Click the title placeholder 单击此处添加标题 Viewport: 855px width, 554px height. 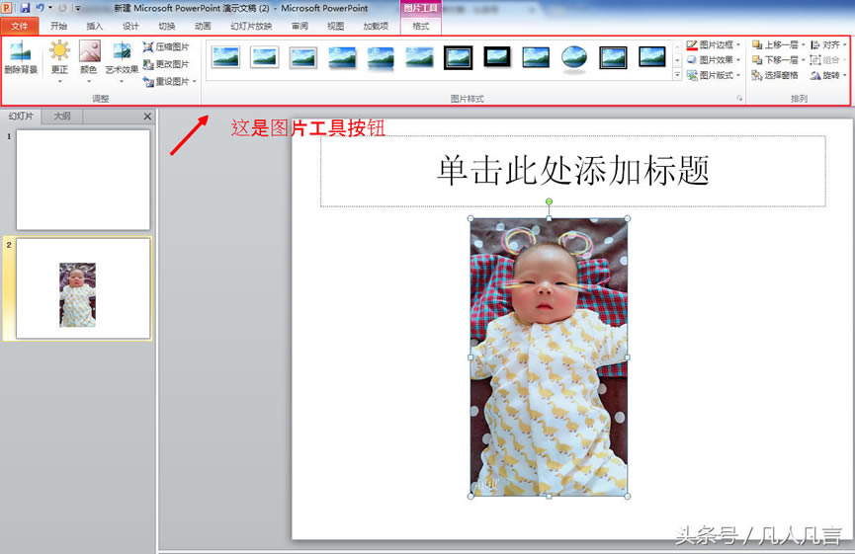tap(573, 171)
